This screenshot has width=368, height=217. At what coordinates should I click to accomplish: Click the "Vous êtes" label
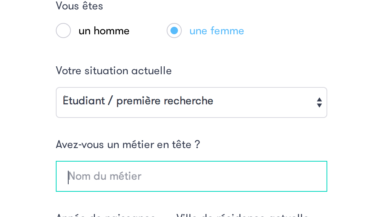tap(80, 6)
